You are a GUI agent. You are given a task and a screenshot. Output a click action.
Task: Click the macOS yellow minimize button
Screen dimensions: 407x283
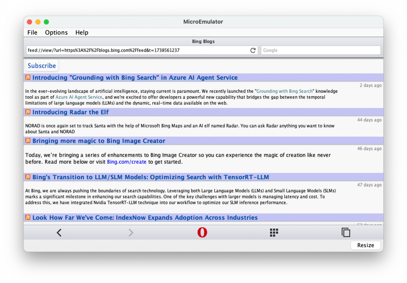(38, 22)
